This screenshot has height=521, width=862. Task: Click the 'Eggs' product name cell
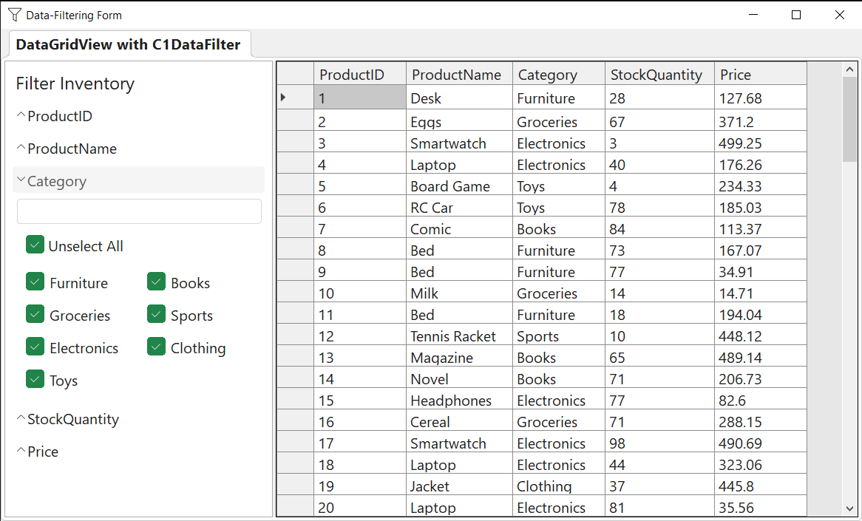[x=460, y=120]
